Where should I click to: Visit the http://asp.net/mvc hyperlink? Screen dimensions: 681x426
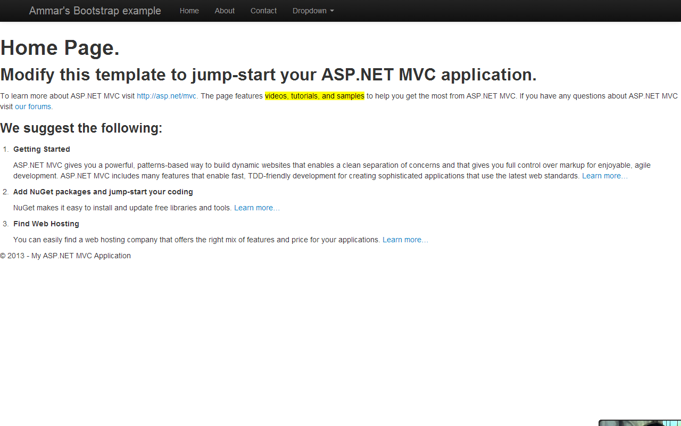167,96
